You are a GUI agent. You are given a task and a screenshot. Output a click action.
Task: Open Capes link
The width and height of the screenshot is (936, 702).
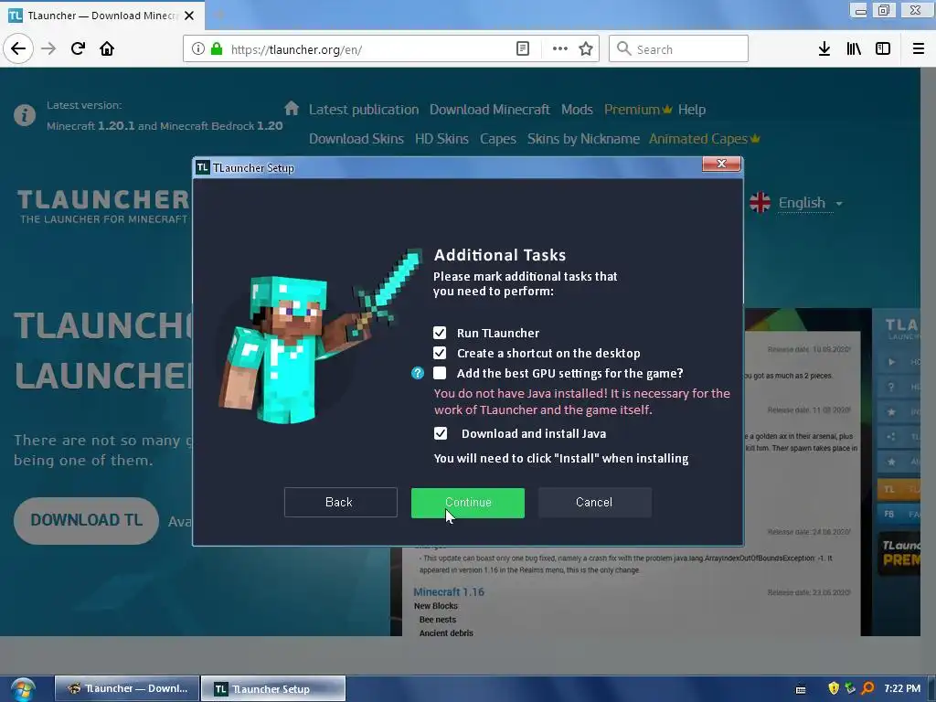[498, 139]
